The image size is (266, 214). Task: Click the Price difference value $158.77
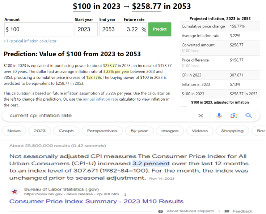(236, 60)
